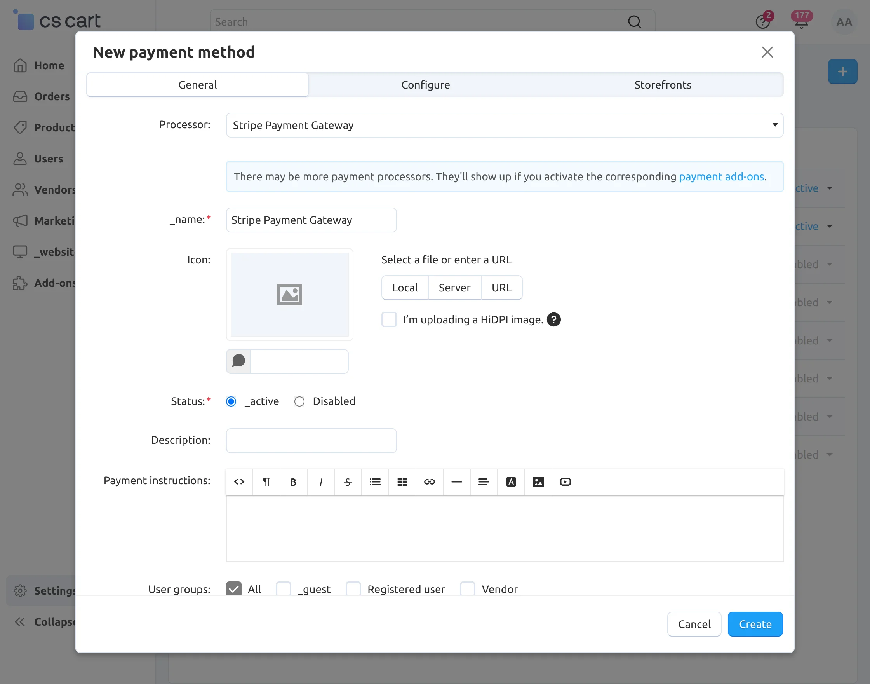Open text alignment options

click(x=484, y=482)
